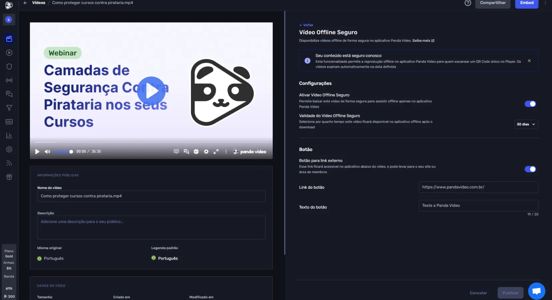This screenshot has width=552, height=300.
Task: Click the breadcrumb file name text
Action: coord(93,3)
